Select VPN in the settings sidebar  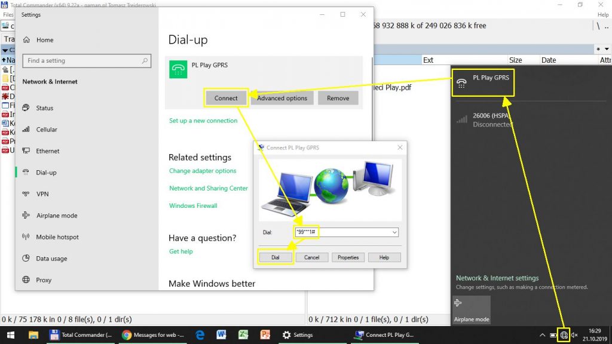pyautogui.click(x=42, y=194)
